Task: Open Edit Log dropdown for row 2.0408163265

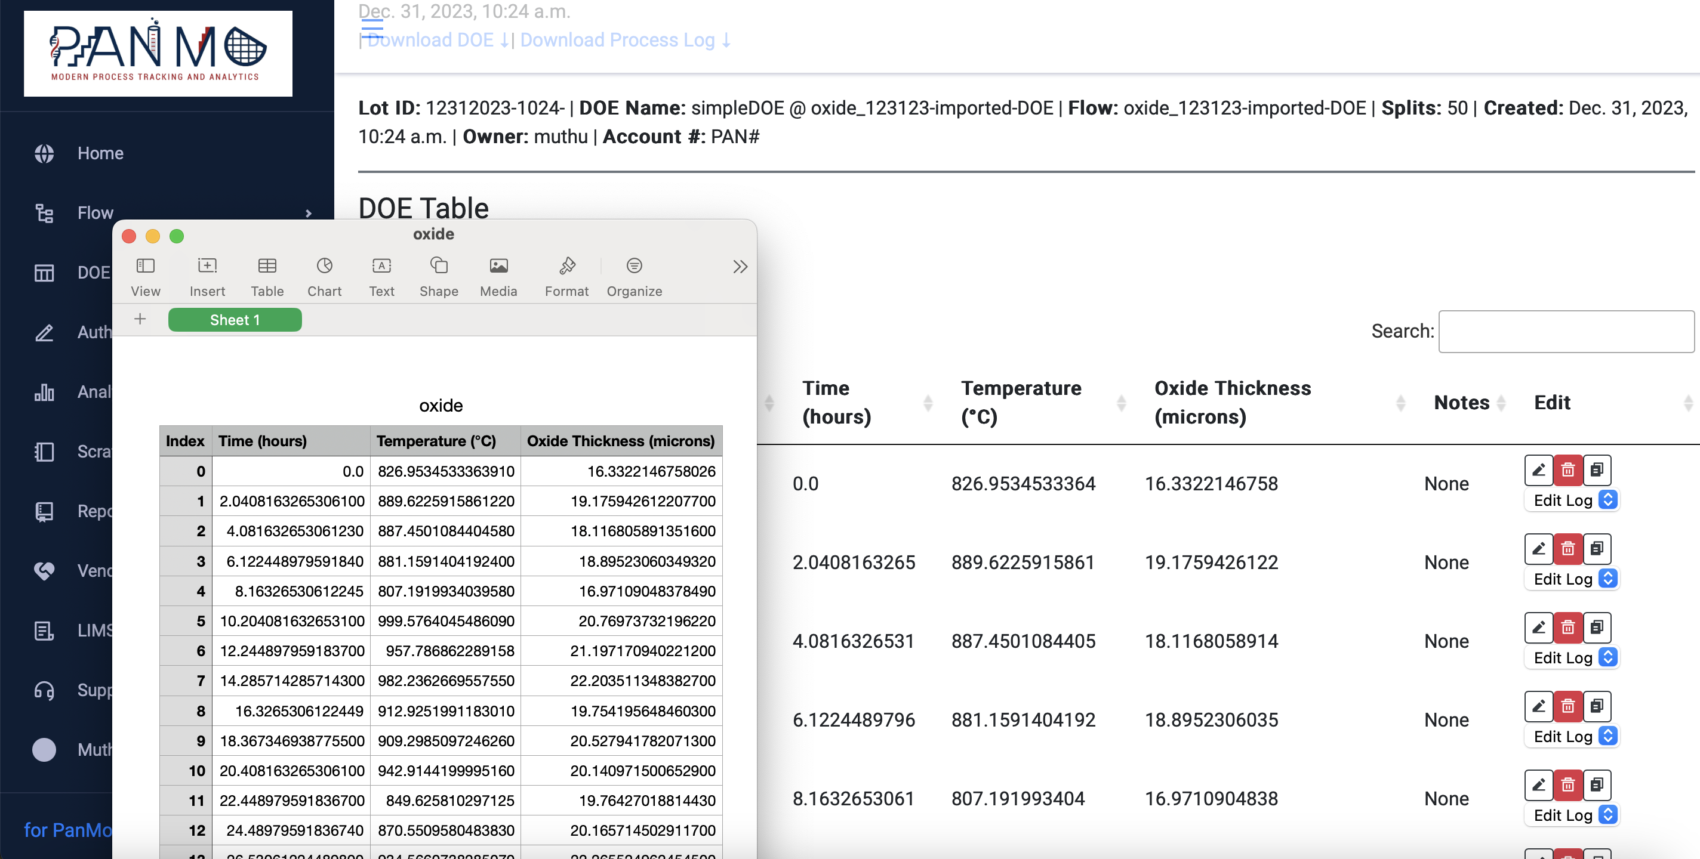Action: point(1573,579)
